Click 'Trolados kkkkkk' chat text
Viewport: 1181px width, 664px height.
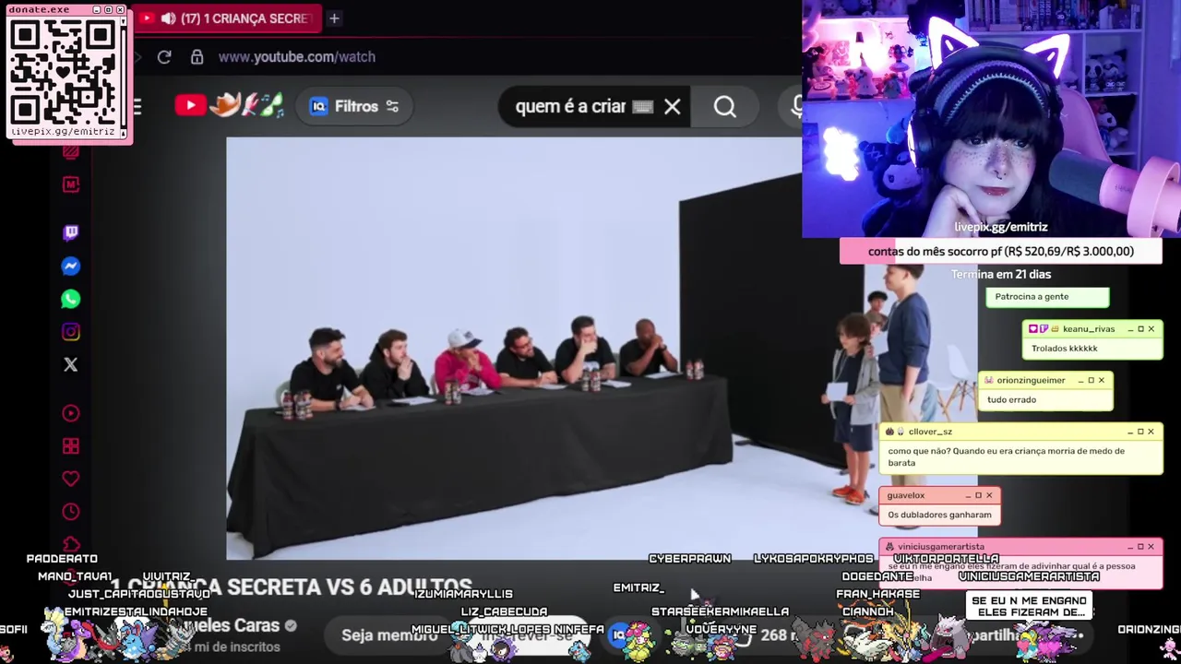1065,349
